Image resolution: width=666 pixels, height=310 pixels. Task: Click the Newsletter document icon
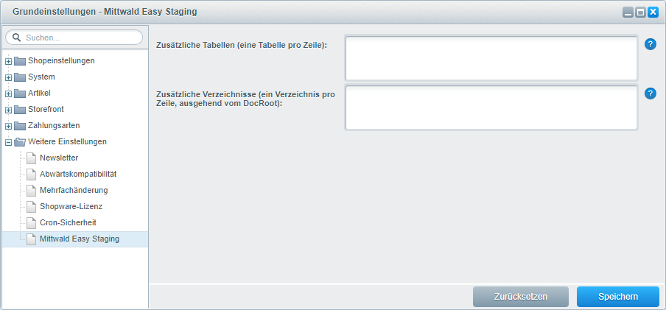(32, 158)
